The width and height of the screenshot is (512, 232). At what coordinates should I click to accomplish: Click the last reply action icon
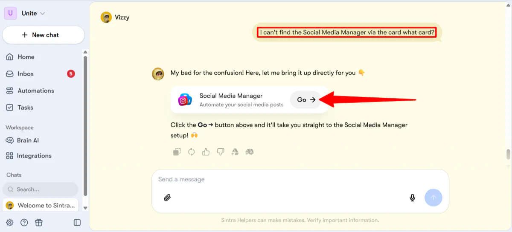pyautogui.click(x=250, y=152)
